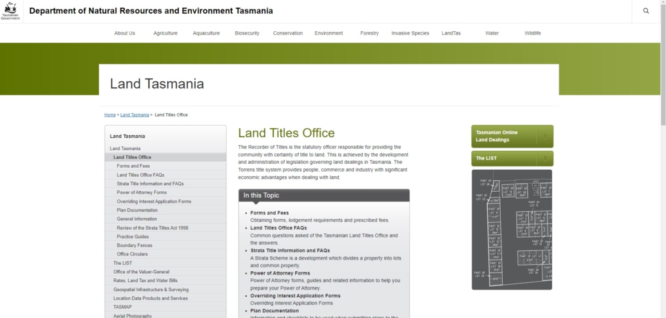The image size is (666, 318).
Task: Open Wildlife menu
Action: tap(533, 33)
